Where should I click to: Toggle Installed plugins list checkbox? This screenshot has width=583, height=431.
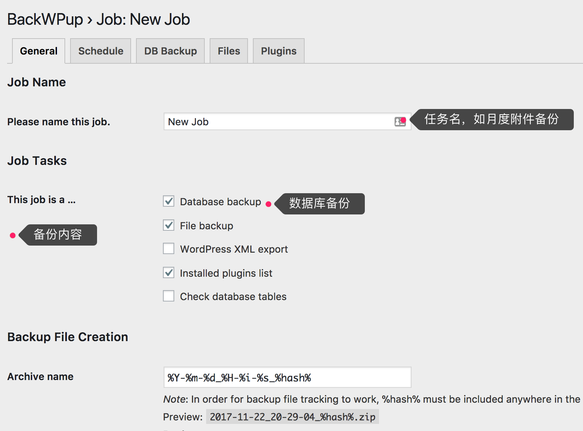tap(169, 273)
